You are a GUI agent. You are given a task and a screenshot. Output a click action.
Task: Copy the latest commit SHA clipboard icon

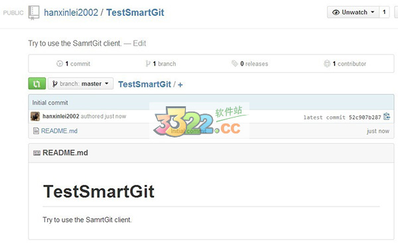pyautogui.click(x=387, y=116)
